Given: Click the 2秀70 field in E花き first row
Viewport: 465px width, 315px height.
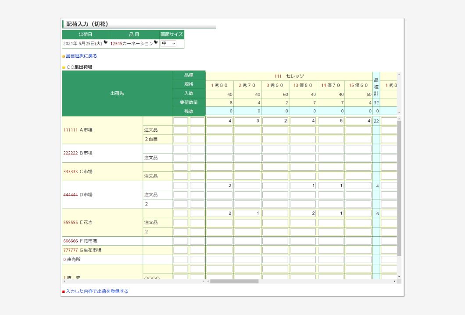Looking at the screenshot, I should coord(247,213).
